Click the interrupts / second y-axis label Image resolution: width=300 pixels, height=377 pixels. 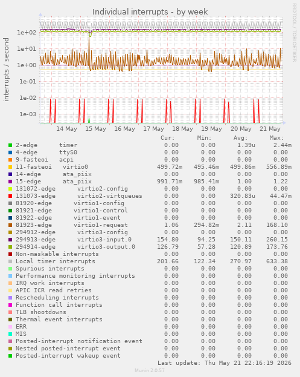pyautogui.click(x=6, y=70)
